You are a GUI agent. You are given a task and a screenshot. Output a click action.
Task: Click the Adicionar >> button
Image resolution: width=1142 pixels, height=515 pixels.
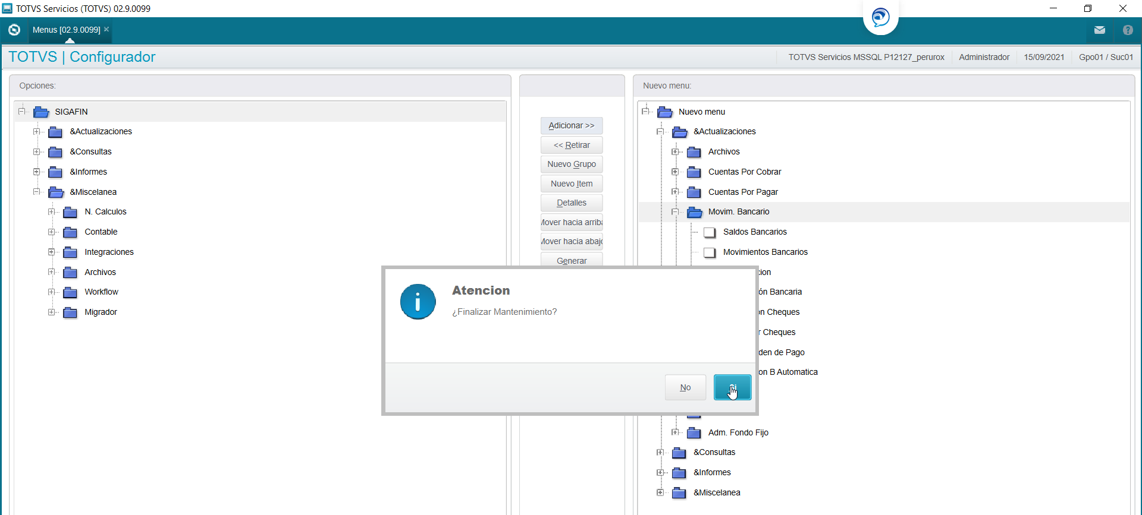[x=572, y=125]
